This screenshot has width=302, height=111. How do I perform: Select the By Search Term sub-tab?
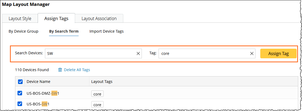tap(64, 31)
